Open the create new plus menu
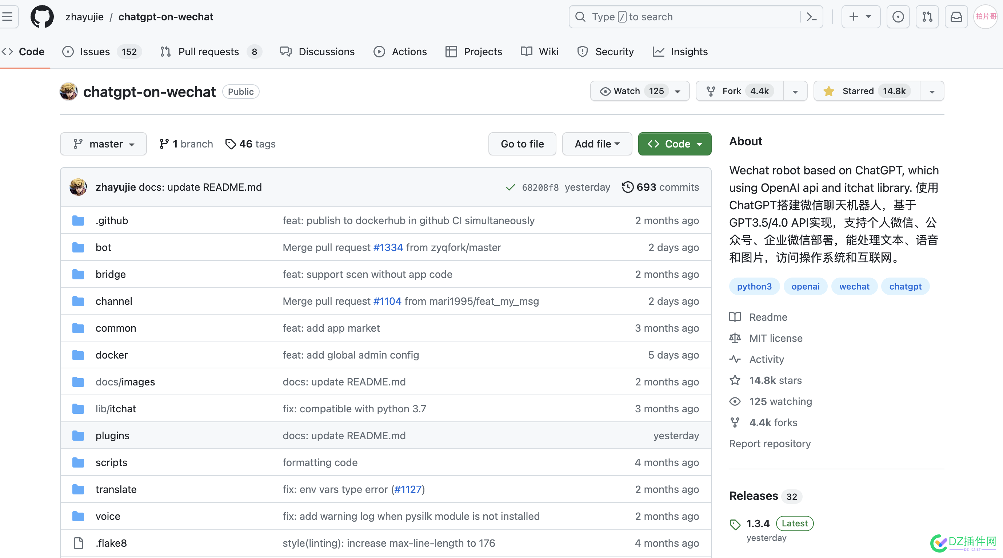This screenshot has height=558, width=1003. [x=860, y=17]
